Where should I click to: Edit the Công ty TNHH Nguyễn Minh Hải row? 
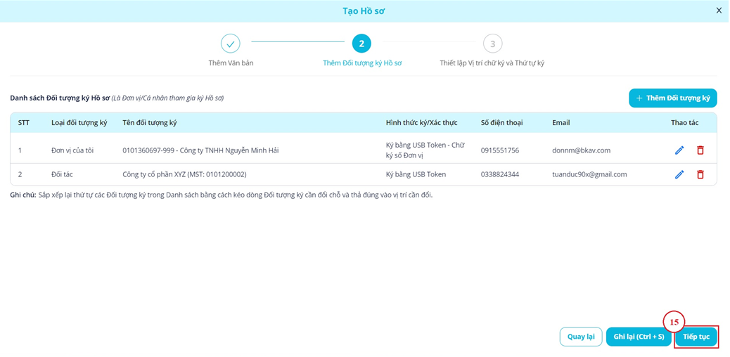pyautogui.click(x=679, y=150)
